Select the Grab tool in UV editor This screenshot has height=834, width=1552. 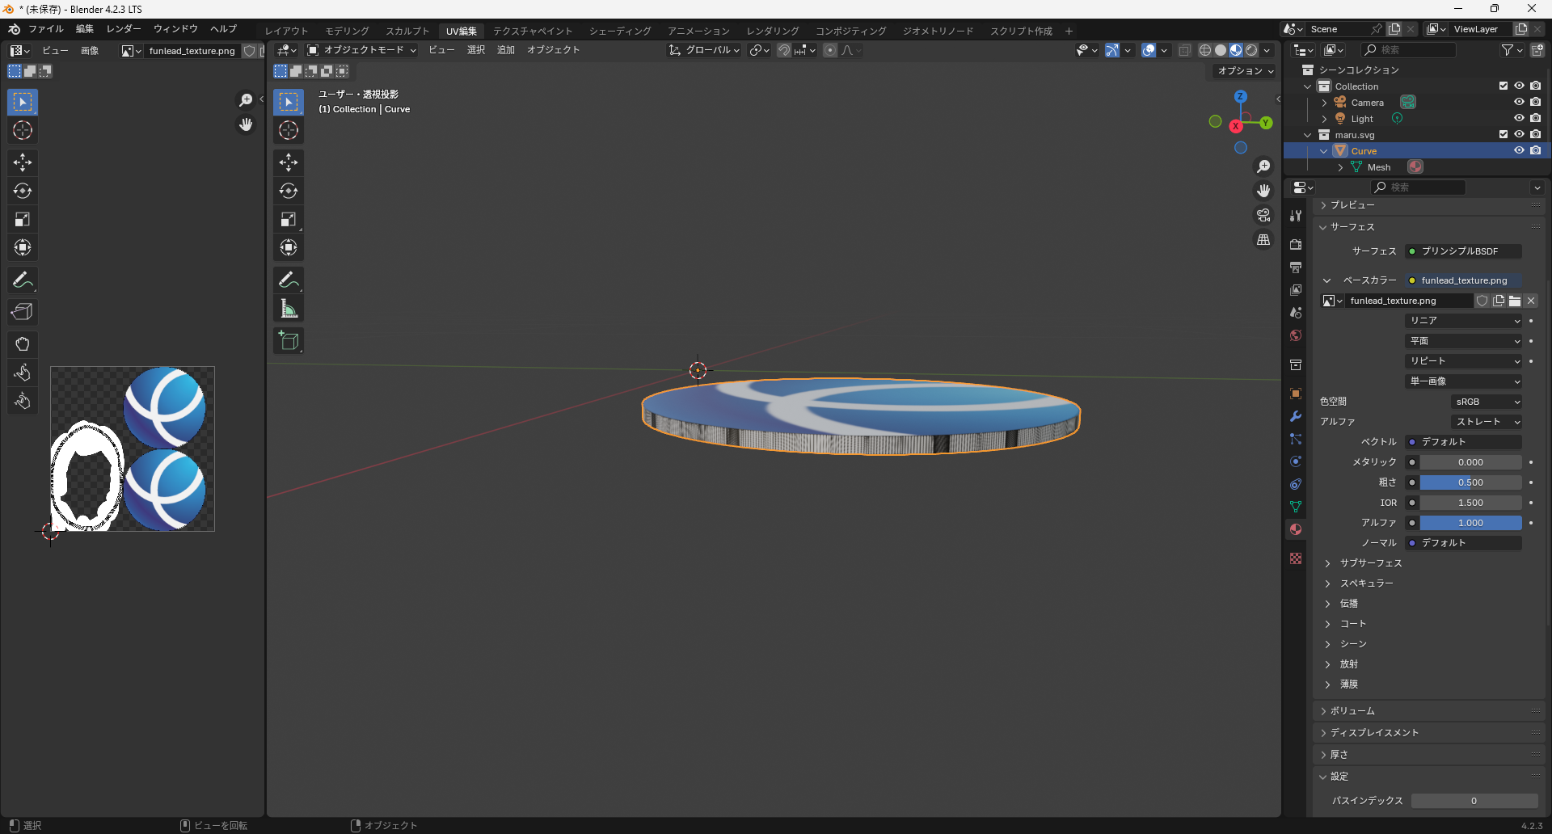click(23, 344)
